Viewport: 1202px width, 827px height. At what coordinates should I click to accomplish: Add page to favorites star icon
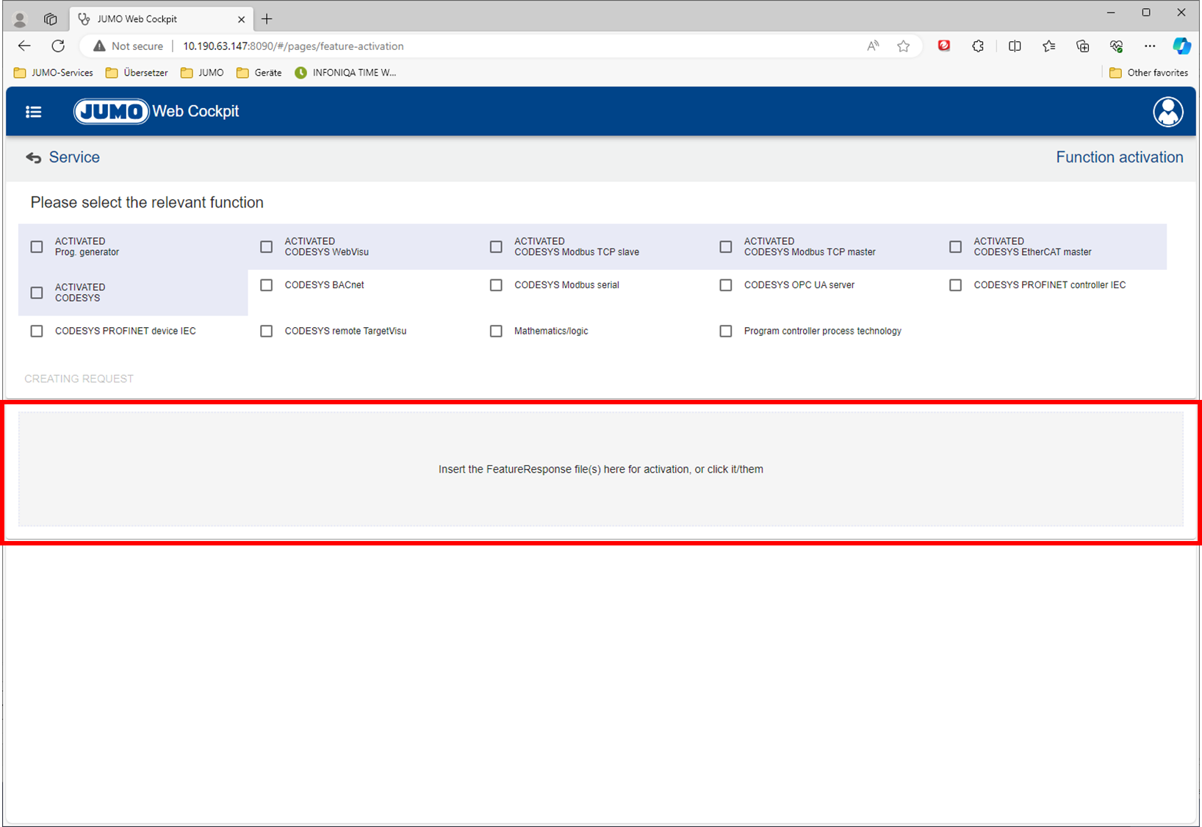click(904, 46)
